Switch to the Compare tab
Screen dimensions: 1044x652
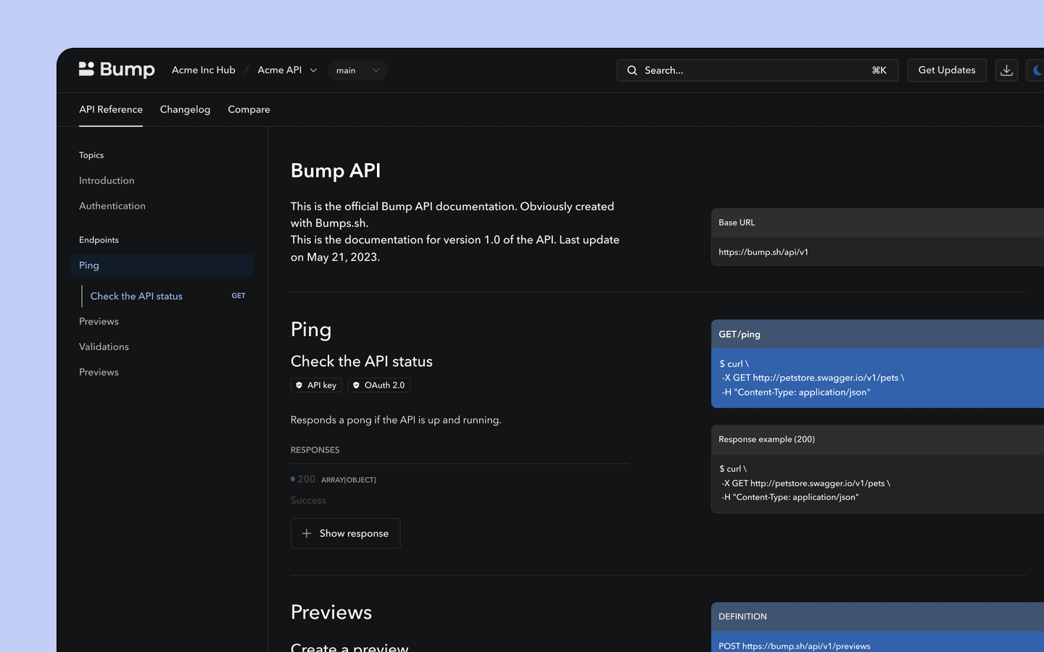[249, 109]
